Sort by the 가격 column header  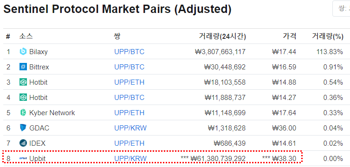point(290,36)
